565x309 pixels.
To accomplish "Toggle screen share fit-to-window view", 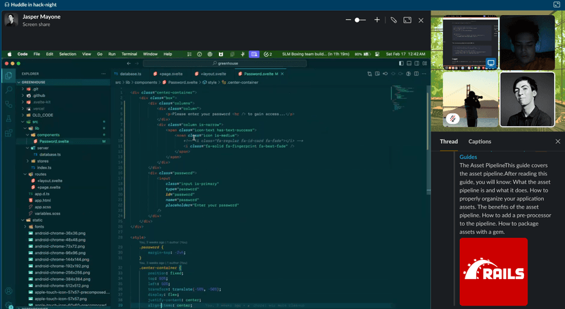I will click(407, 20).
